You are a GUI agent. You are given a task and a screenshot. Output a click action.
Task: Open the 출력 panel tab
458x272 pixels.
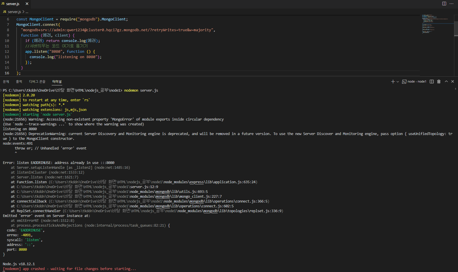[19, 82]
